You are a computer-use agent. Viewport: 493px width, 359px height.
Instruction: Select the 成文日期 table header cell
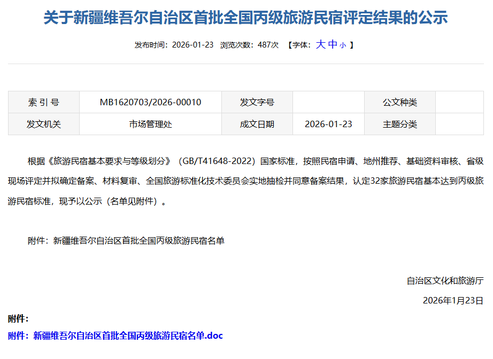coord(257,124)
